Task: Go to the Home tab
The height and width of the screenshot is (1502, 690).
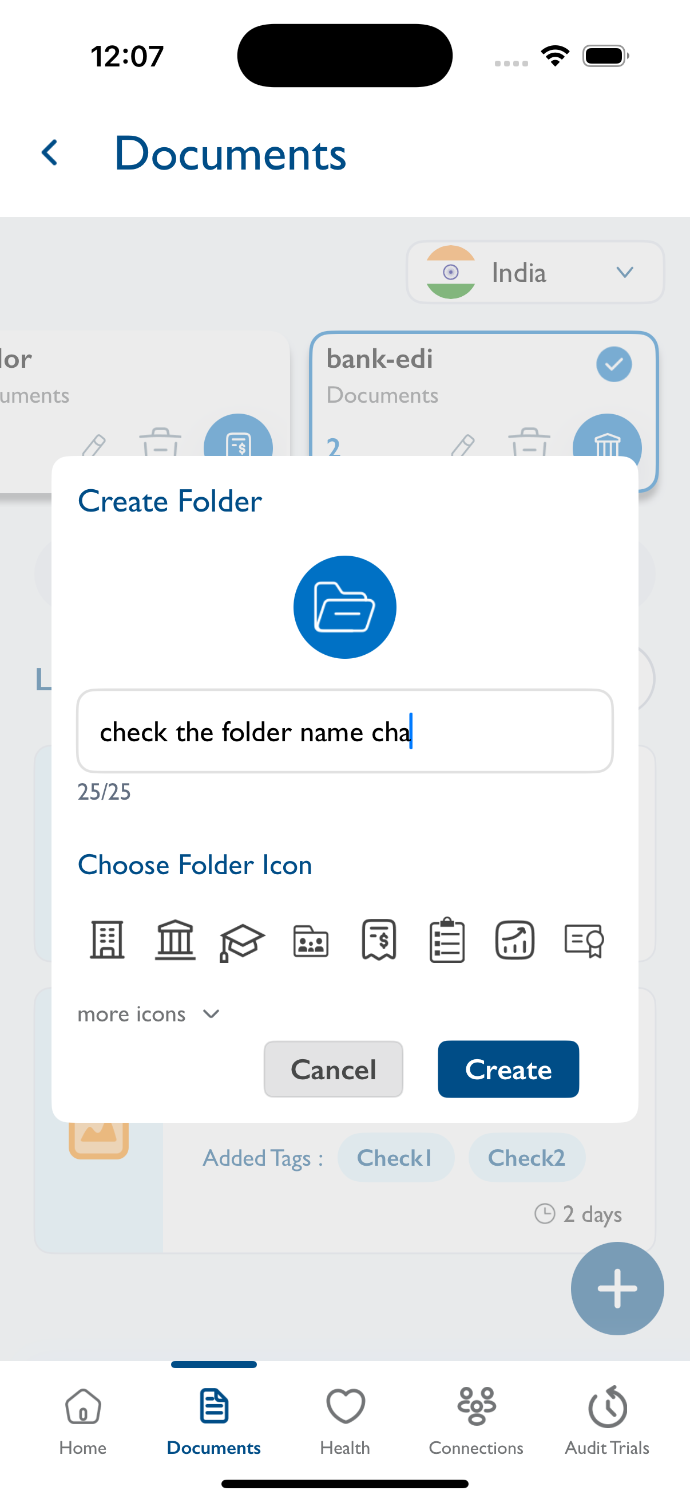Action: click(x=83, y=1422)
